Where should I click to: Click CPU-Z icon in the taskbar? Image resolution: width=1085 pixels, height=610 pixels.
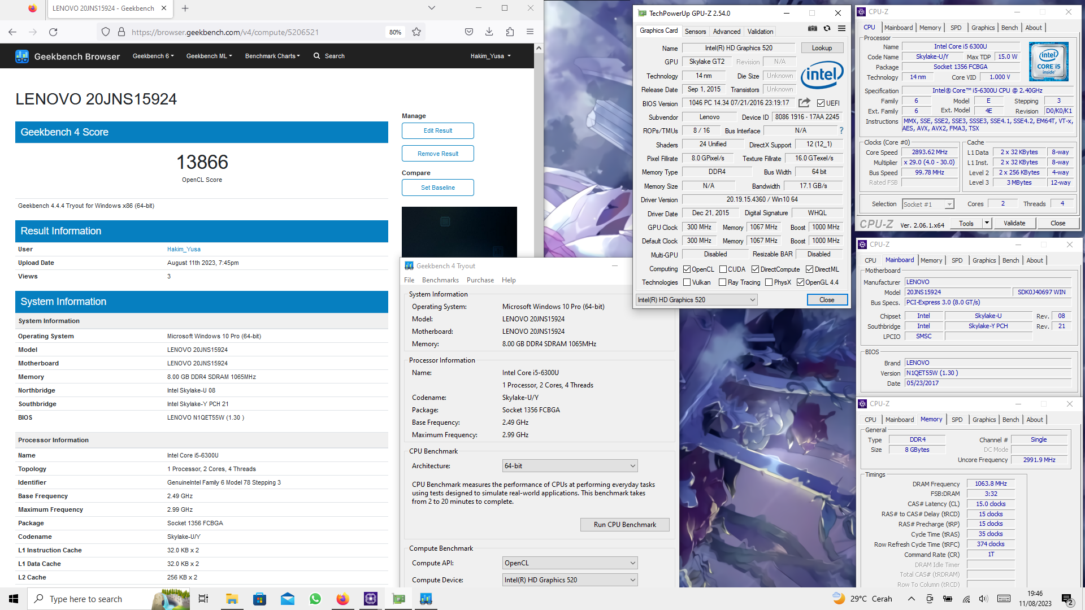(x=370, y=599)
